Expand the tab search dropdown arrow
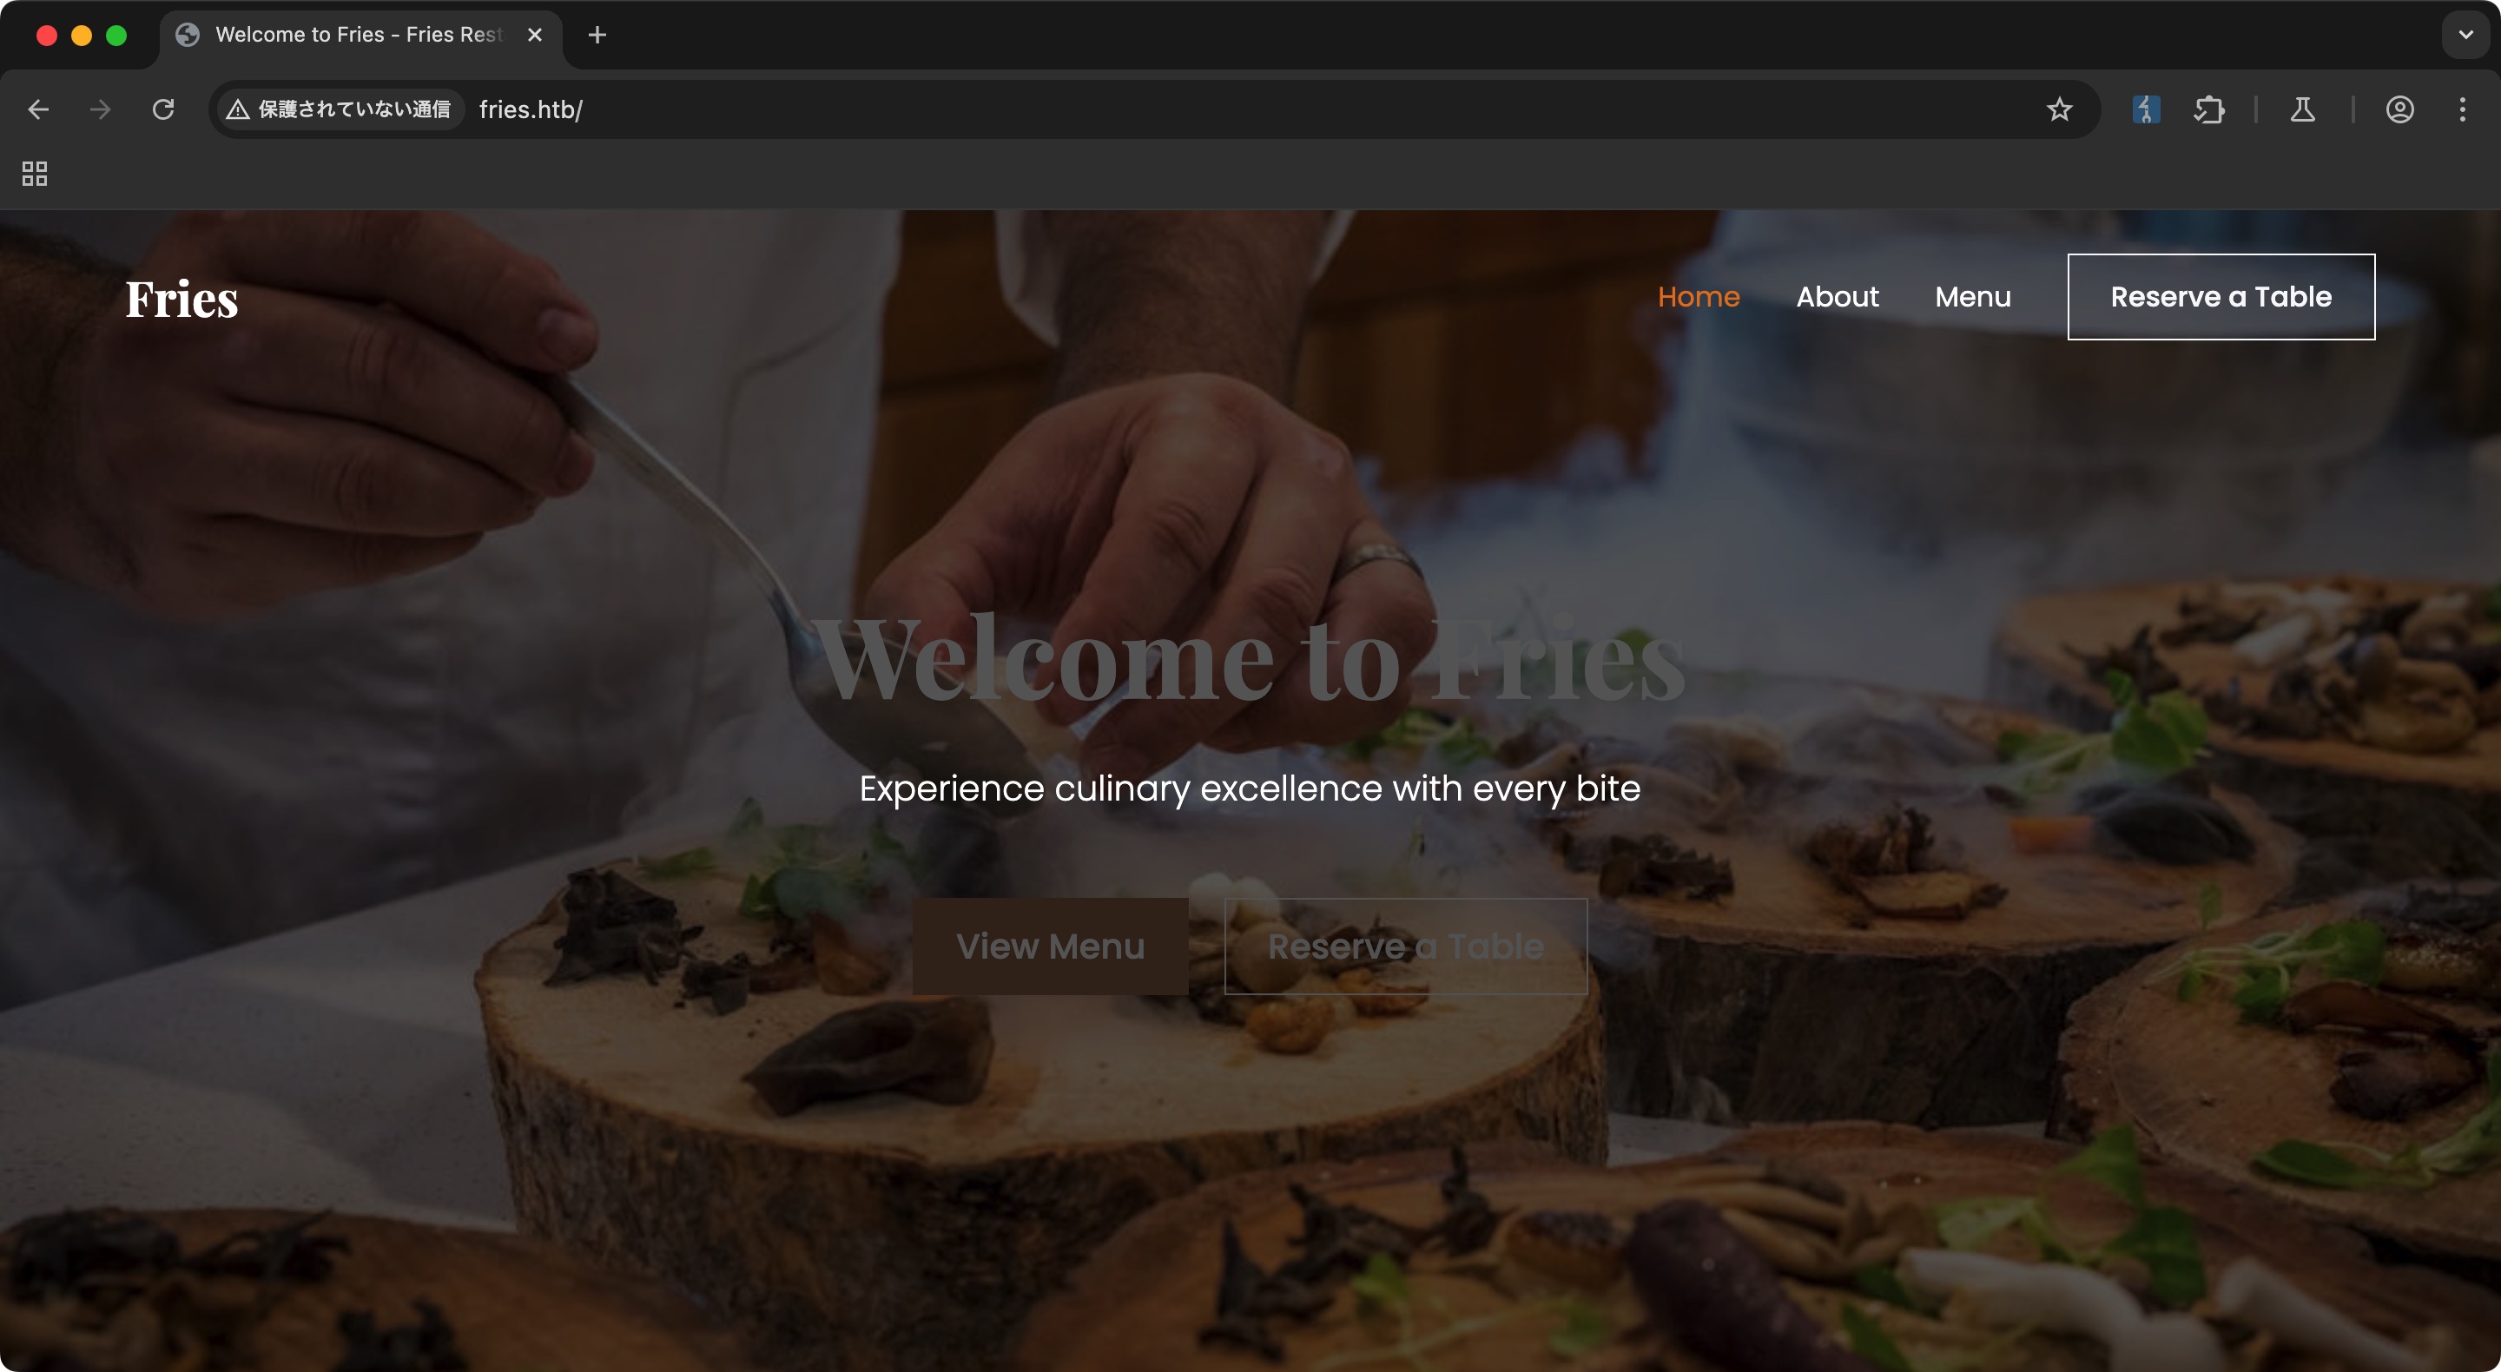 point(2466,35)
